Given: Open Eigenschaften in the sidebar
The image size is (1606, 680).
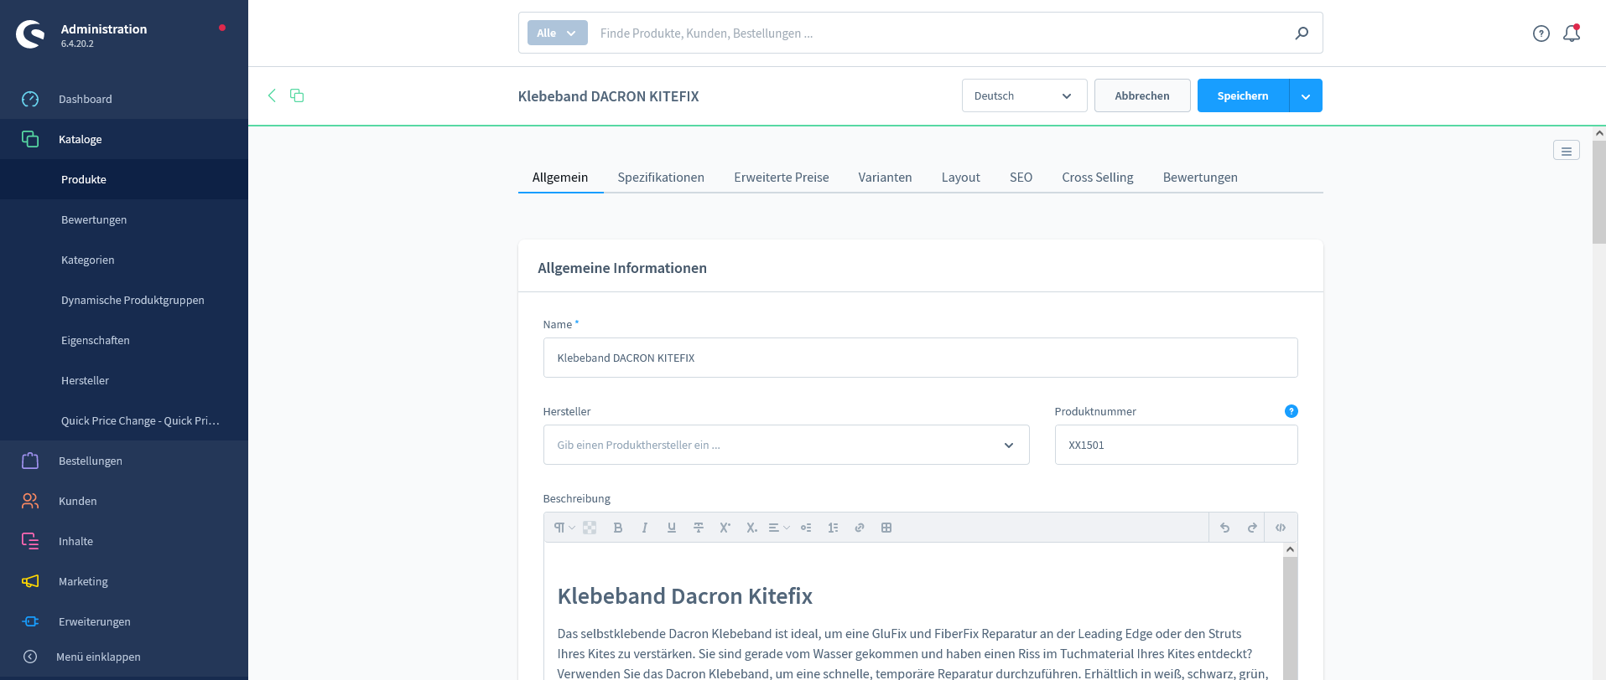Looking at the screenshot, I should tap(124, 340).
